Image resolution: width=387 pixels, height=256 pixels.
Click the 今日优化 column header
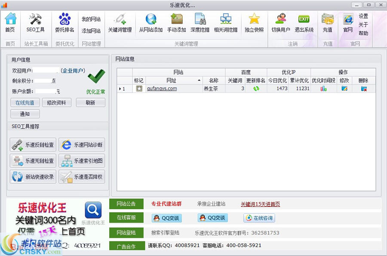[x=278, y=80]
